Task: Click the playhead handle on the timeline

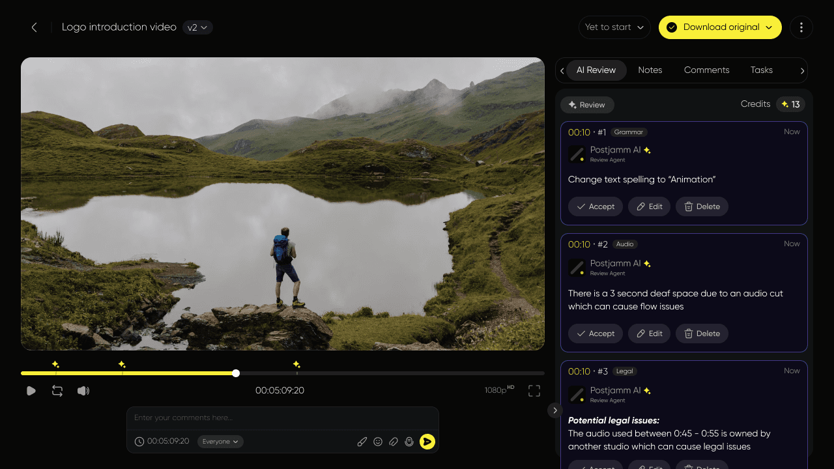Action: tap(236, 373)
